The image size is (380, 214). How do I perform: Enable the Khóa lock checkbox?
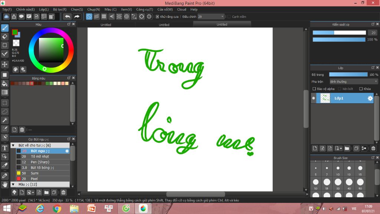click(361, 89)
